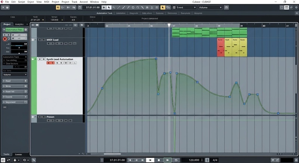Click the monitor loop icon beside record button
Image resolution: width=299 pixels, height=163 pixels.
[9, 39]
